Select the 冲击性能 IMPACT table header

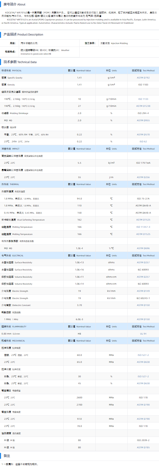tap(11, 149)
